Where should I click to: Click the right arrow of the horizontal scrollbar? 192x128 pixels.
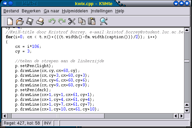[x=181, y=116]
